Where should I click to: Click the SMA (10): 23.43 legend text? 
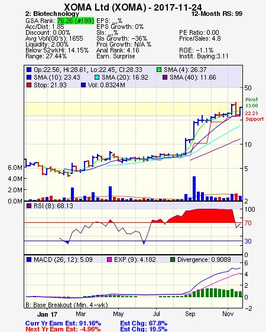[x=57, y=77]
